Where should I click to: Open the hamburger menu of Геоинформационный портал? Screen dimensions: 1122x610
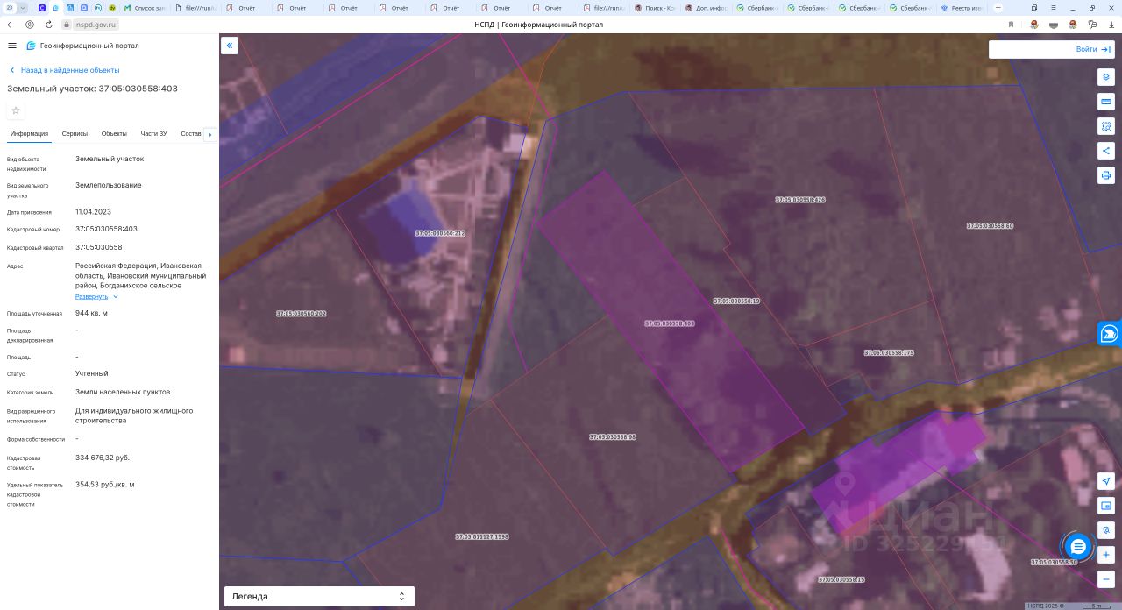11,46
